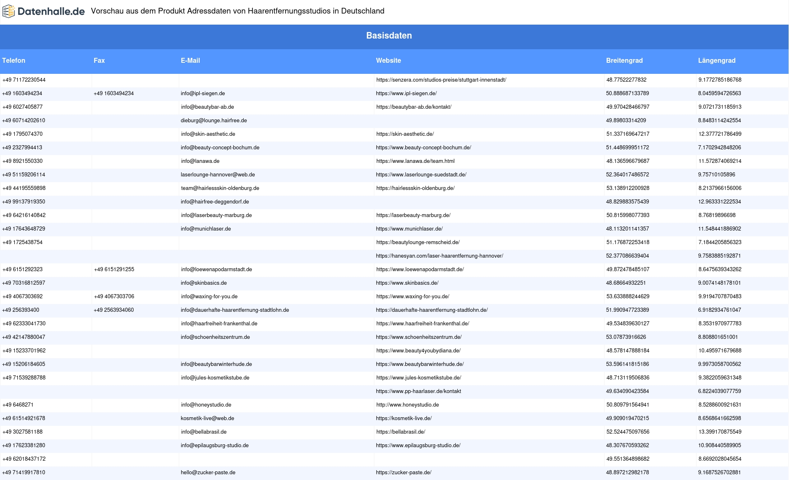Select email info@ipl-siegen.de
The image size is (789, 480).
pos(203,94)
